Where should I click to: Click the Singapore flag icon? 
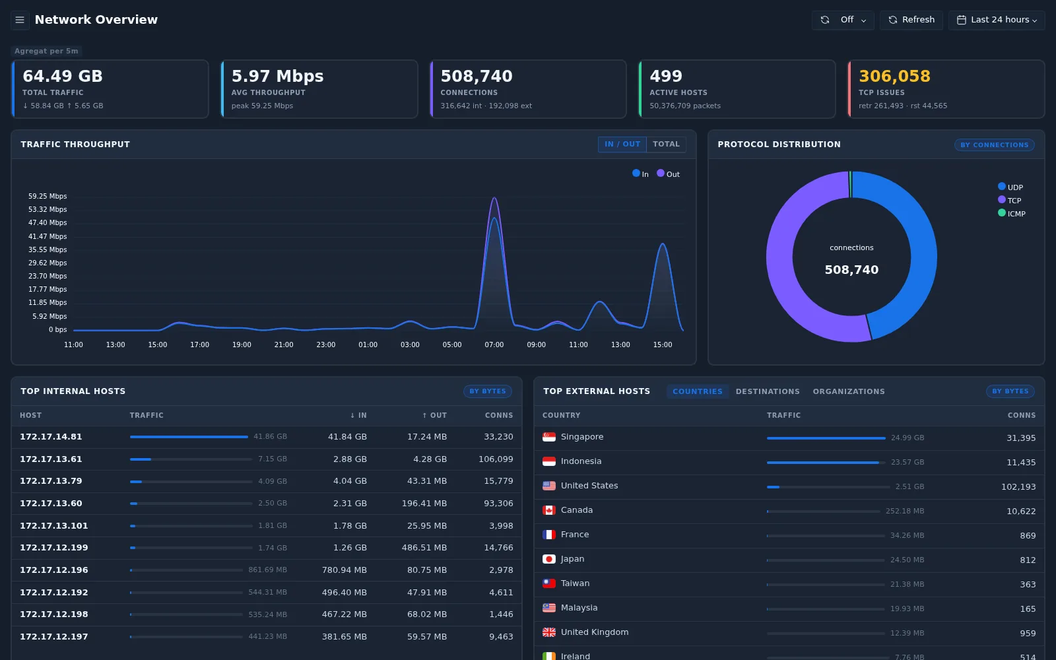pyautogui.click(x=549, y=437)
